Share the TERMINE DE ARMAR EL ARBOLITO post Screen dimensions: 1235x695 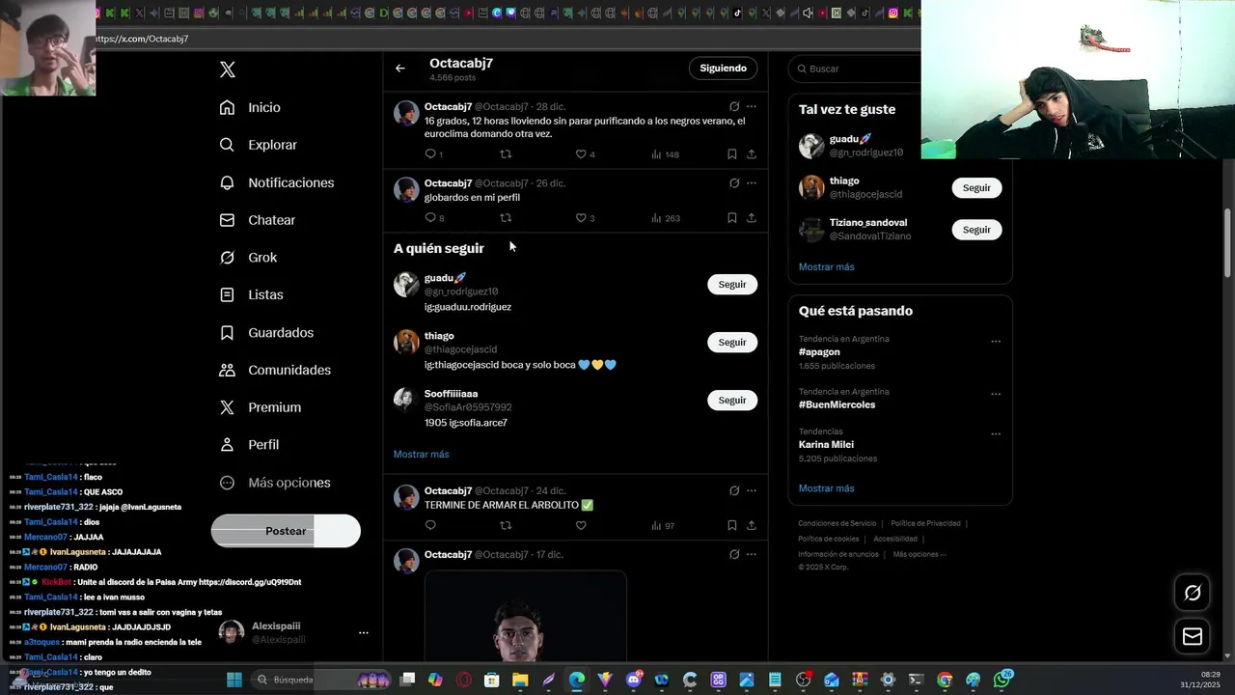pos(752,525)
